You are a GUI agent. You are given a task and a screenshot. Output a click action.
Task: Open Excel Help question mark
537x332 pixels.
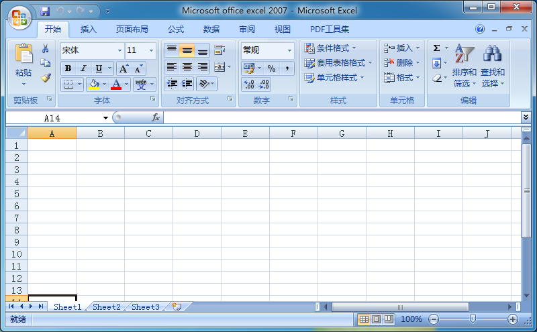480,29
